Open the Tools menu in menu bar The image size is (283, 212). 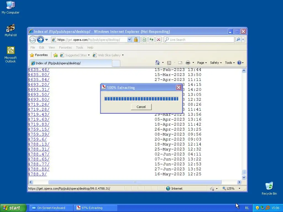tap(79, 47)
